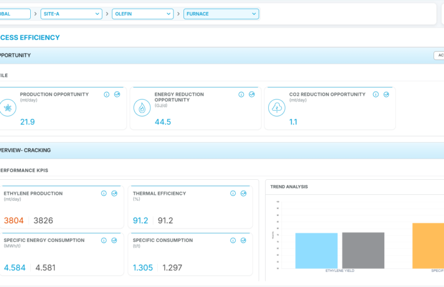444x287 pixels.
Task: Select the production opportunity value 21.9
Action: tap(27, 122)
